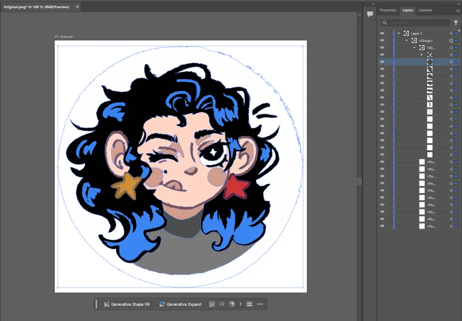The width and height of the screenshot is (462, 321).
Task: Click the target circle on the <Gr... row
Action: (x=451, y=48)
